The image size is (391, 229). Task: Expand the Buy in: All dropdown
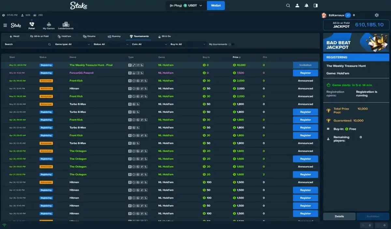click(x=188, y=44)
